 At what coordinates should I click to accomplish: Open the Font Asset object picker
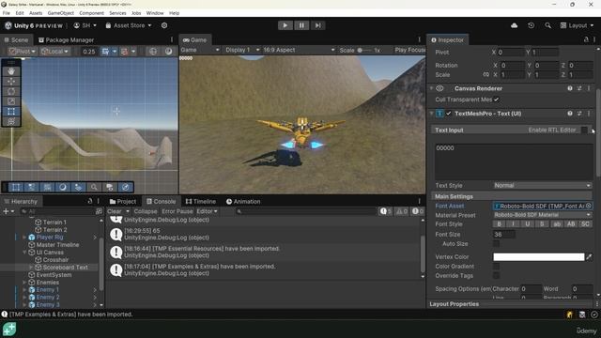click(x=589, y=207)
